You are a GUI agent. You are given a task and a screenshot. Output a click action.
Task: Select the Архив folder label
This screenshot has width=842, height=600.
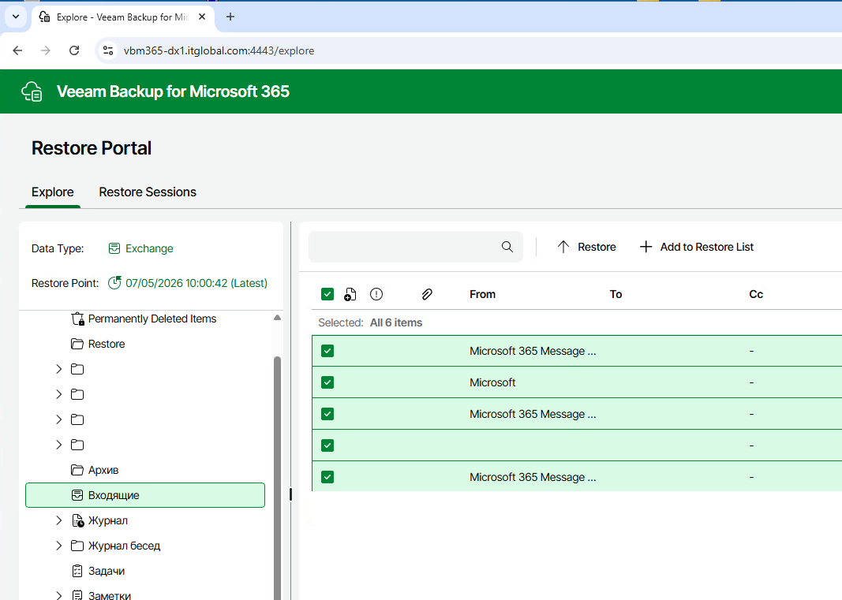point(103,470)
